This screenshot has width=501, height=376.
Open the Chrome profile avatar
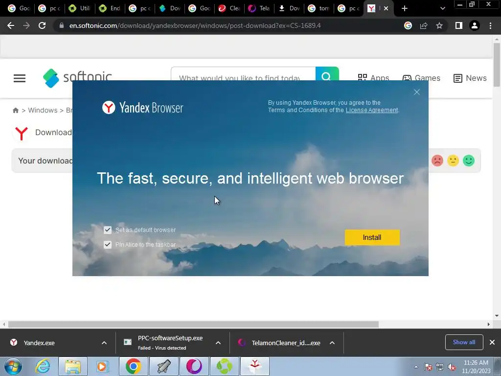click(475, 25)
